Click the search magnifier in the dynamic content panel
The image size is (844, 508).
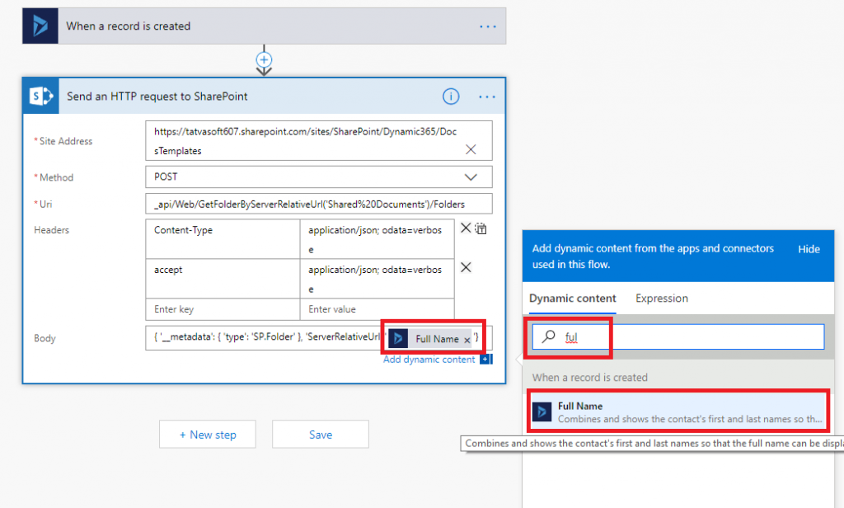tap(549, 336)
